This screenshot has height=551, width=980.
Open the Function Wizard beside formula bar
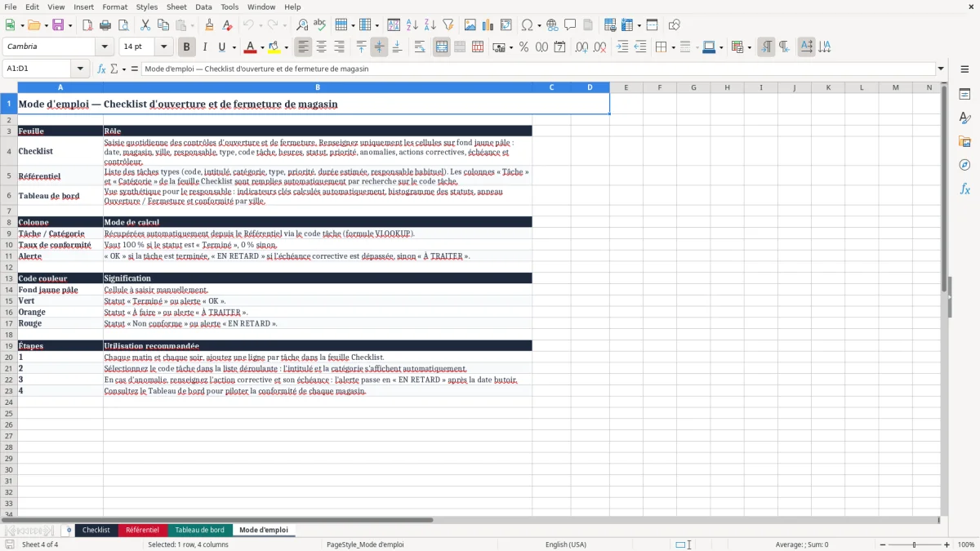click(102, 69)
